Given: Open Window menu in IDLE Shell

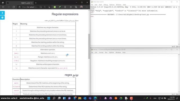Looking at the screenshot, I should click(119, 5).
